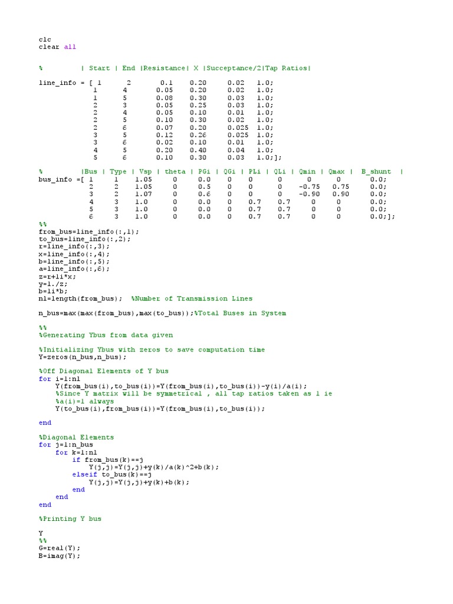Click comment '%Total Buses in System'
This screenshot has height=604, width=453.
tap(240, 314)
